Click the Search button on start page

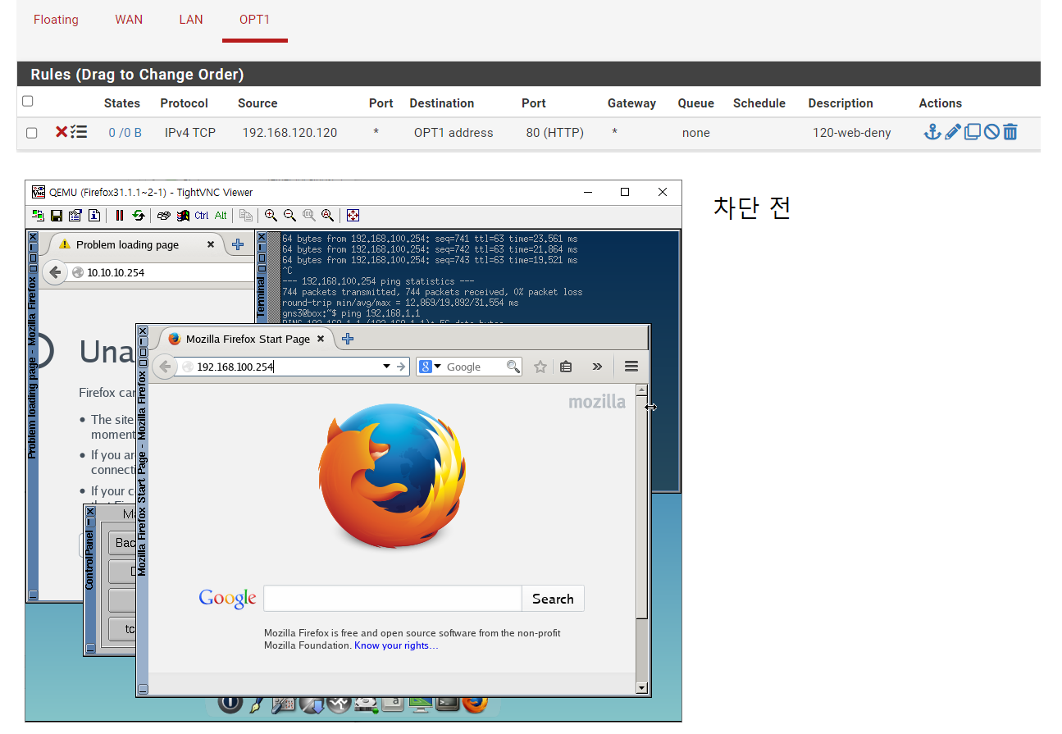(x=553, y=598)
